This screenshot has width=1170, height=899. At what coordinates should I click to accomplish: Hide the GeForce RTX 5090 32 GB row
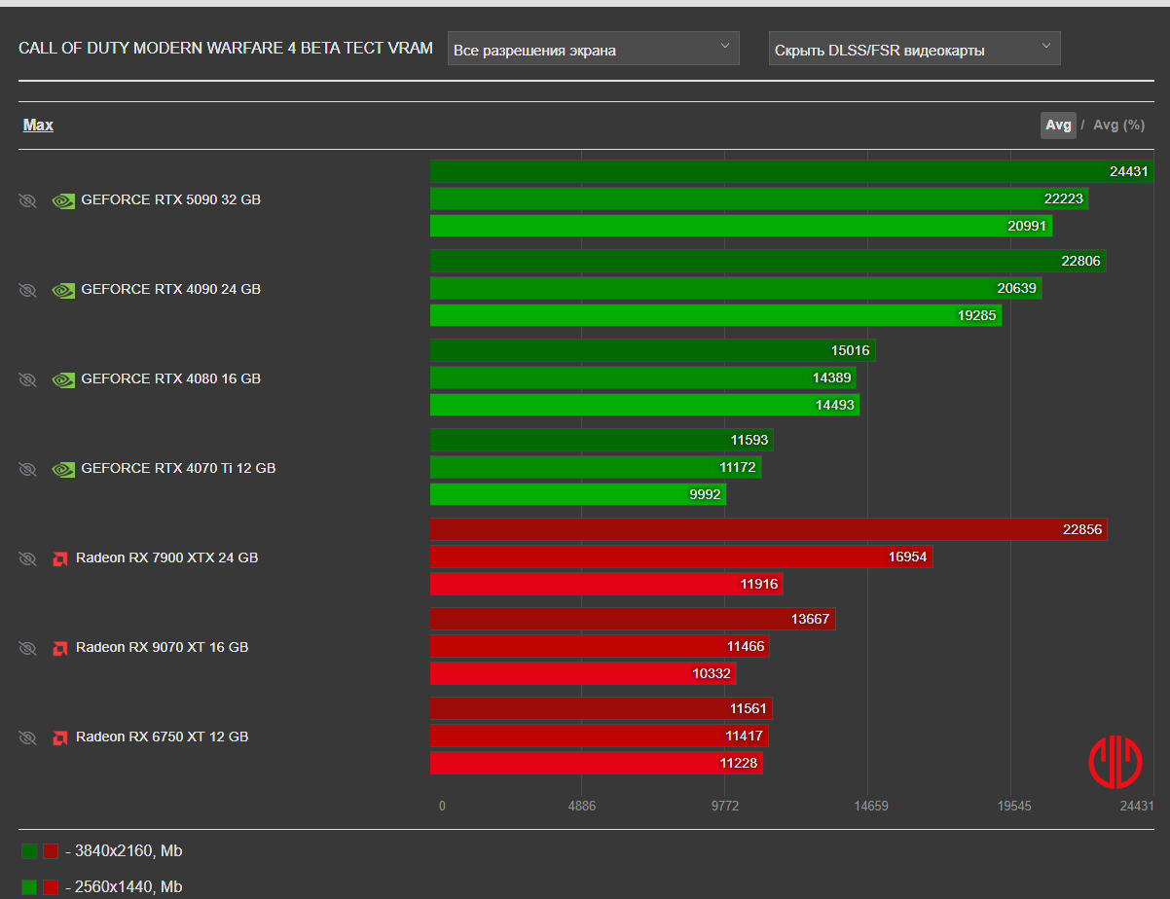[x=27, y=200]
